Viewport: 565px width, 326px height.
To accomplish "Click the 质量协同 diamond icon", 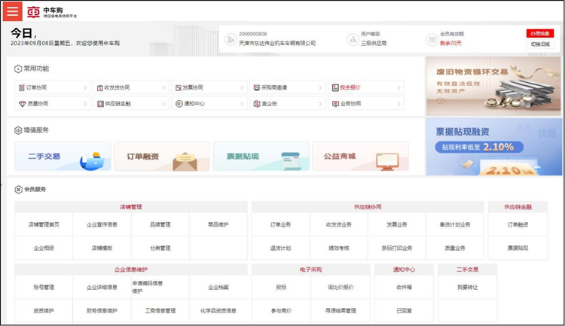I will [20, 104].
